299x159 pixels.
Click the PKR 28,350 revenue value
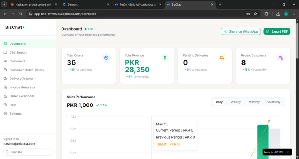click(137, 66)
